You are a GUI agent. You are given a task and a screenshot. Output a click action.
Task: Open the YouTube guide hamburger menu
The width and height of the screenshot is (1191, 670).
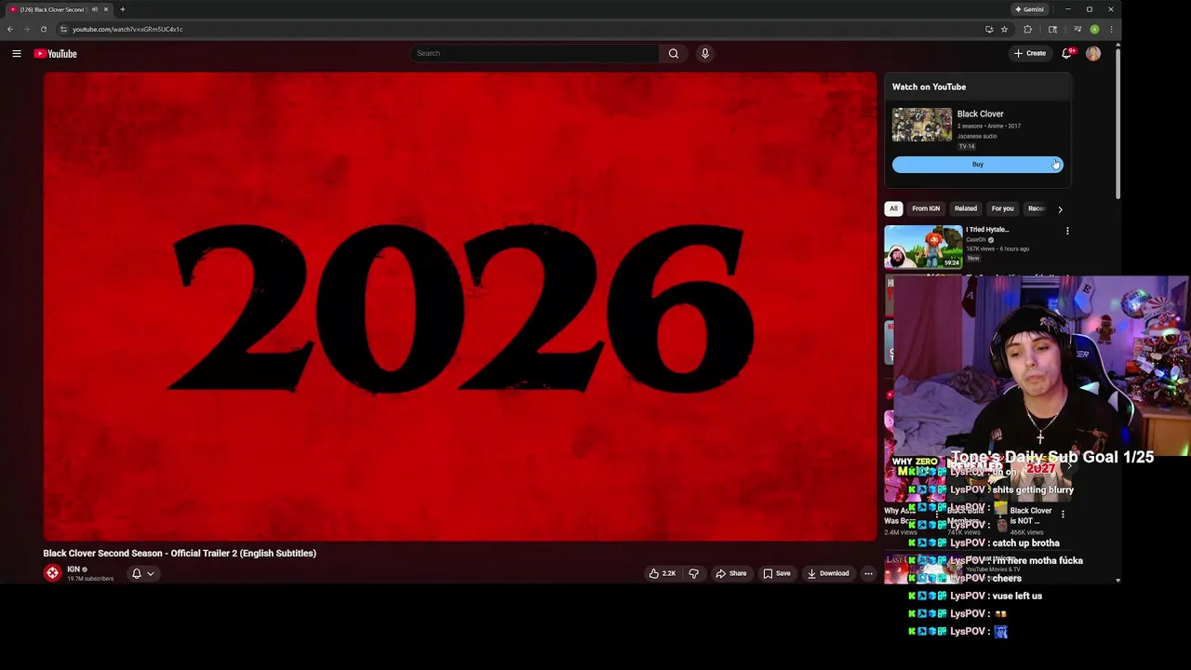17,53
